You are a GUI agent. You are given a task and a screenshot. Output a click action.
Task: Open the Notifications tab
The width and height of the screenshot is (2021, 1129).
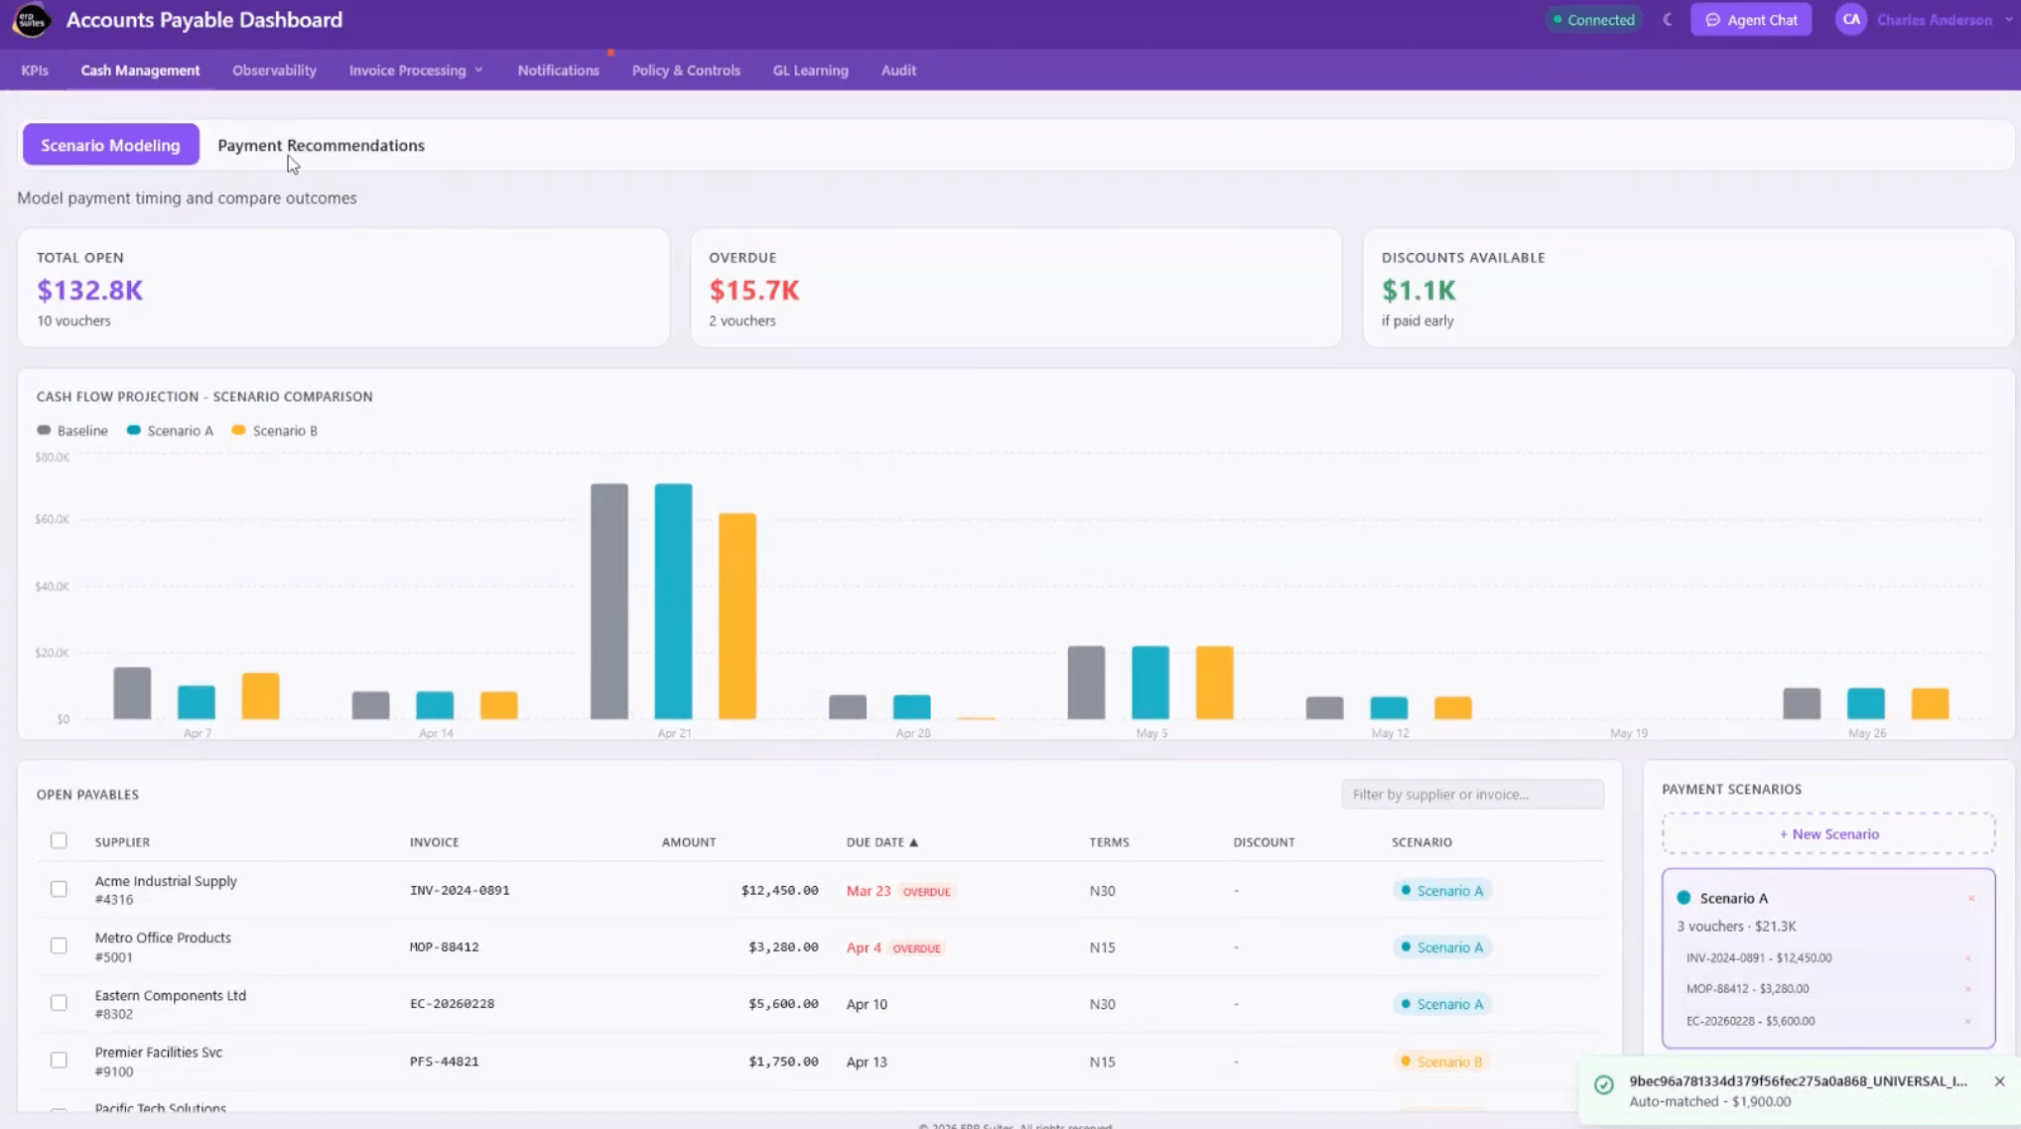[x=558, y=70]
